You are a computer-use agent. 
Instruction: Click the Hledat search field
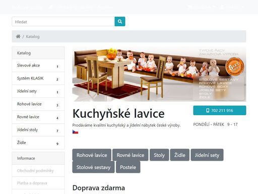coord(63,21)
